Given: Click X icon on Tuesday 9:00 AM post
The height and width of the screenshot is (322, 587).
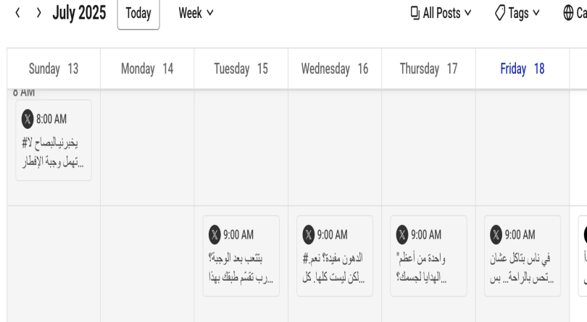Looking at the screenshot, I should (x=215, y=234).
